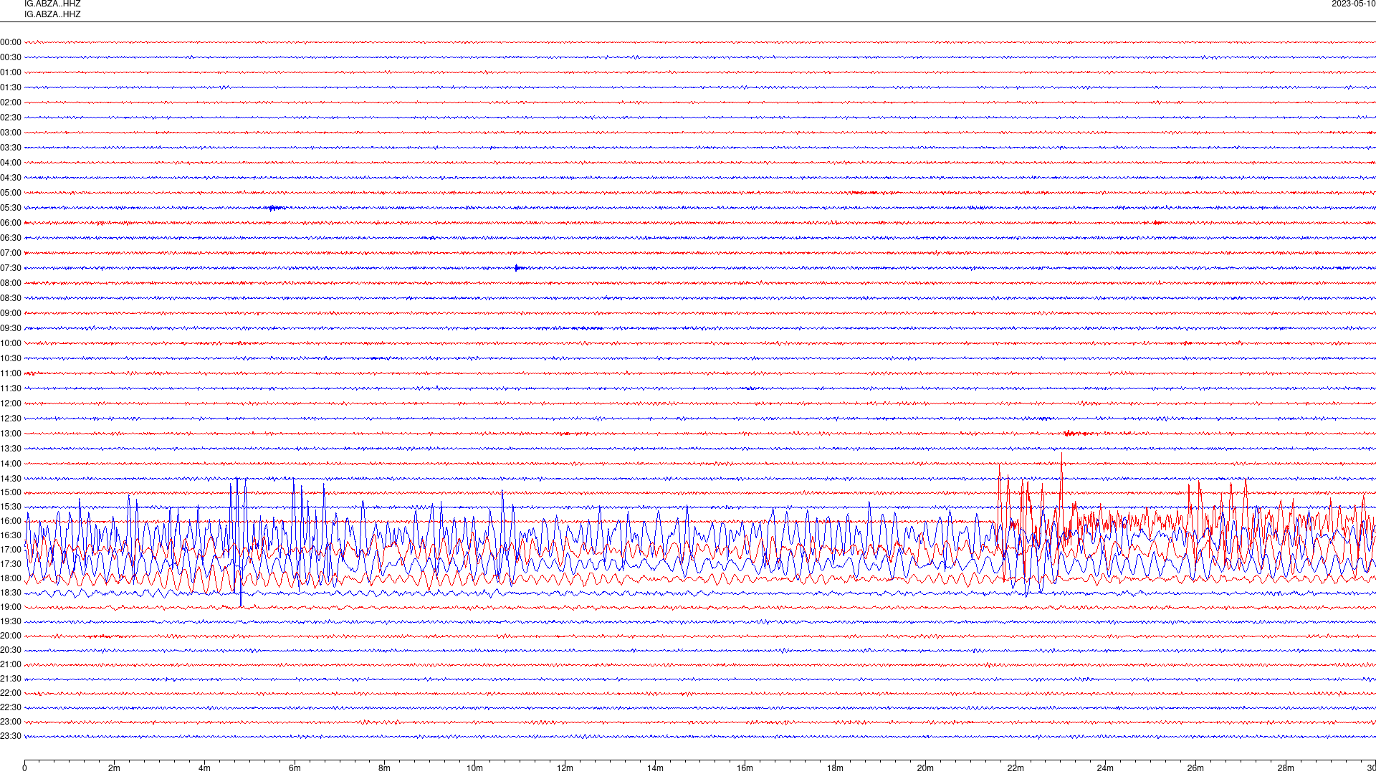Click the 20:30 time row label
Image resolution: width=1376 pixels, height=774 pixels.
click(x=11, y=650)
